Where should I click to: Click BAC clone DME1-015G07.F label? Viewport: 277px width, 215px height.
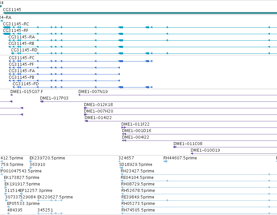point(26,92)
